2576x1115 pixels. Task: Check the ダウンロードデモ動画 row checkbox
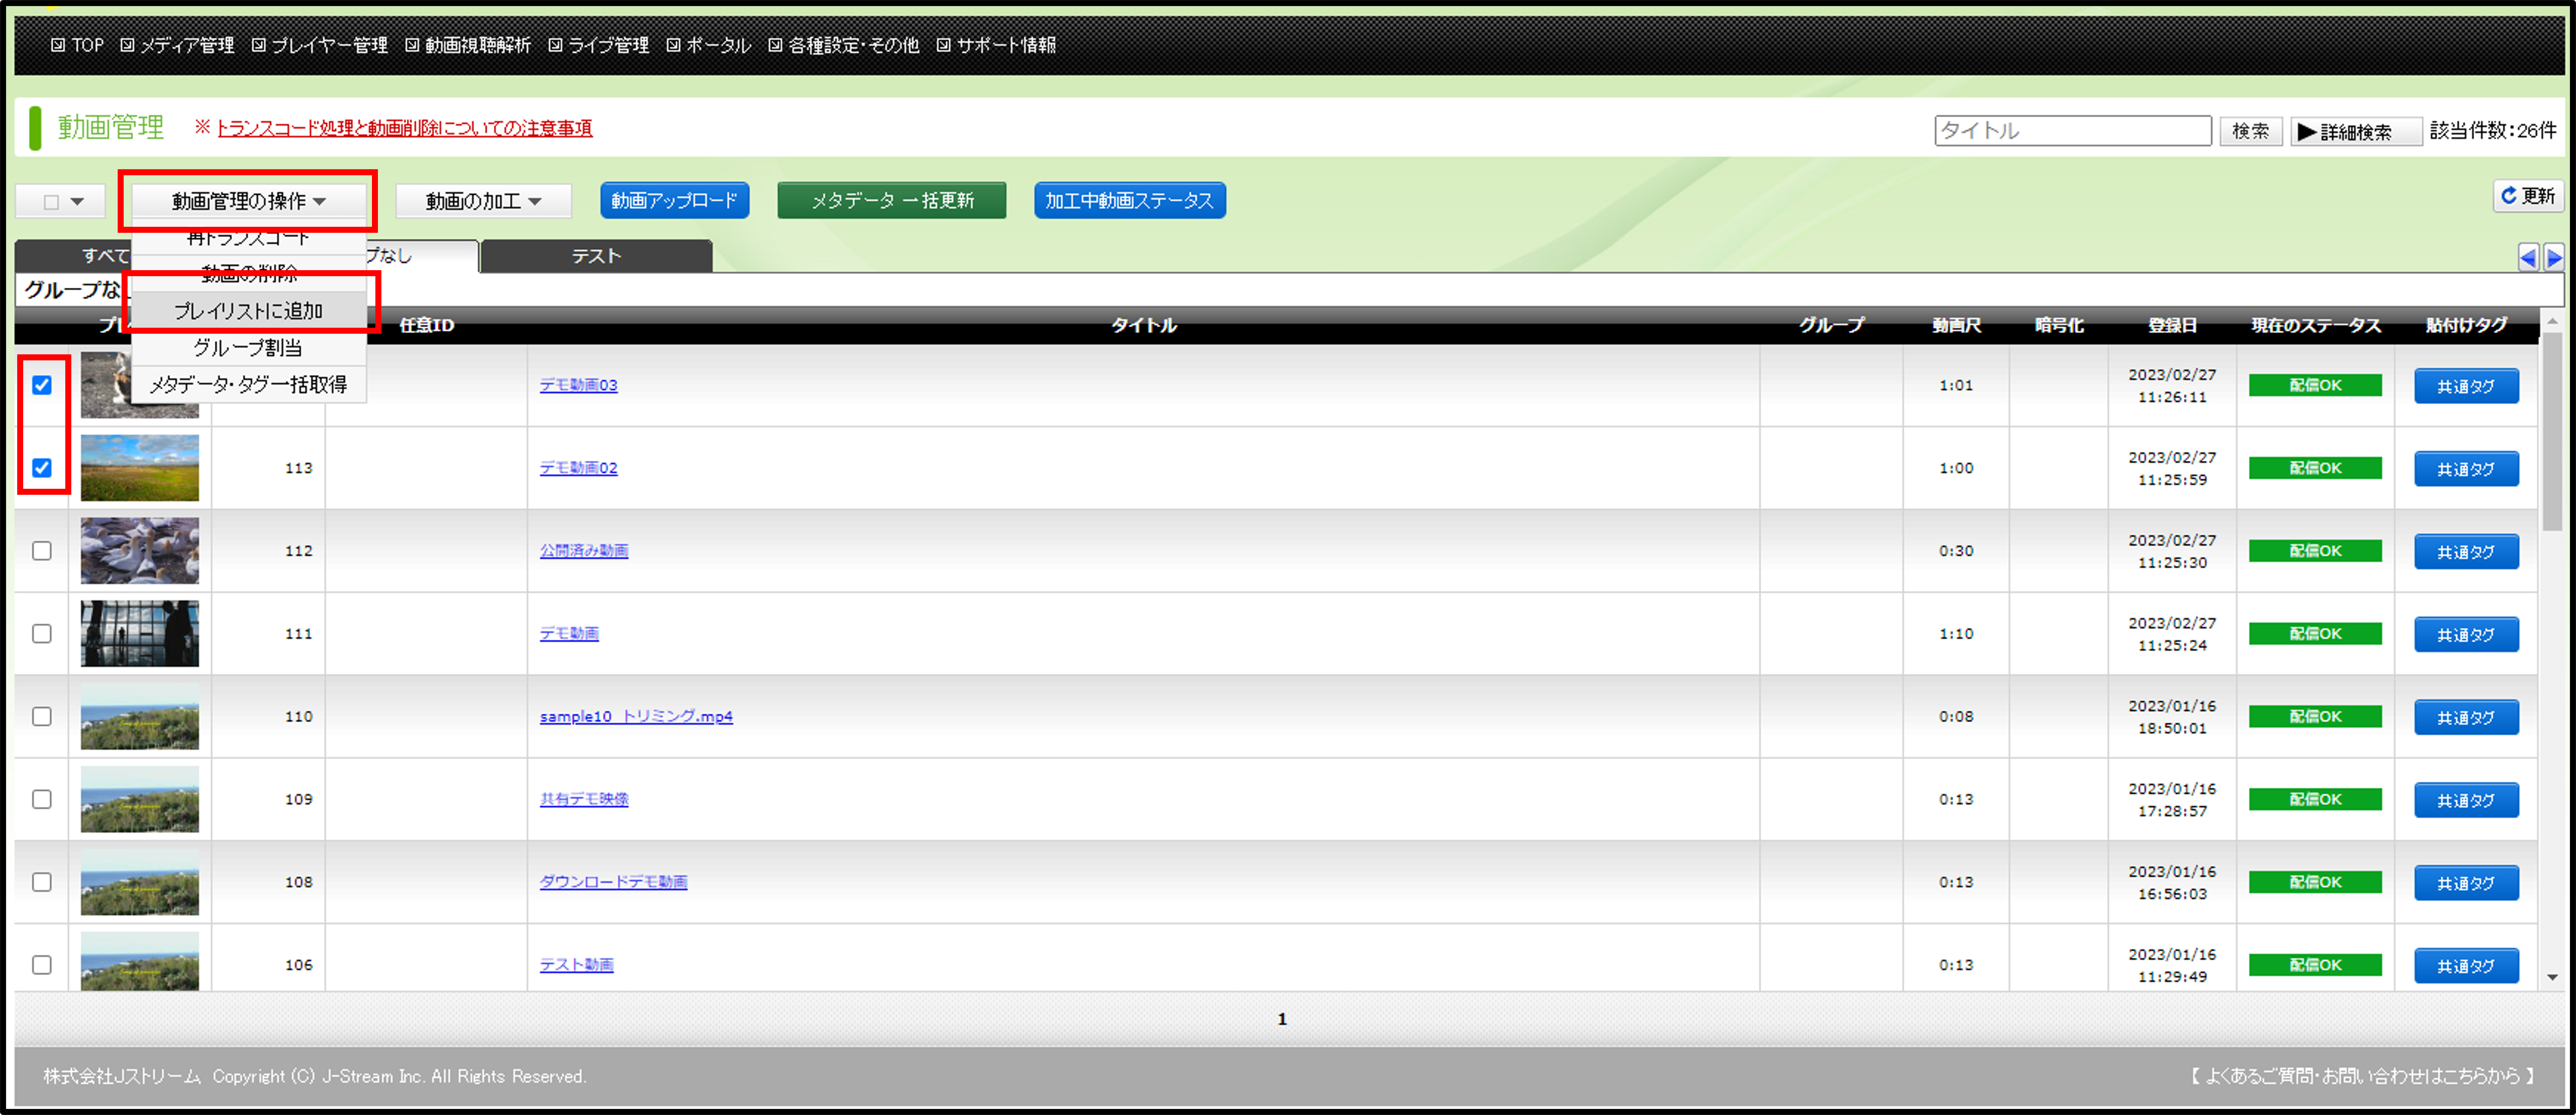(x=42, y=883)
